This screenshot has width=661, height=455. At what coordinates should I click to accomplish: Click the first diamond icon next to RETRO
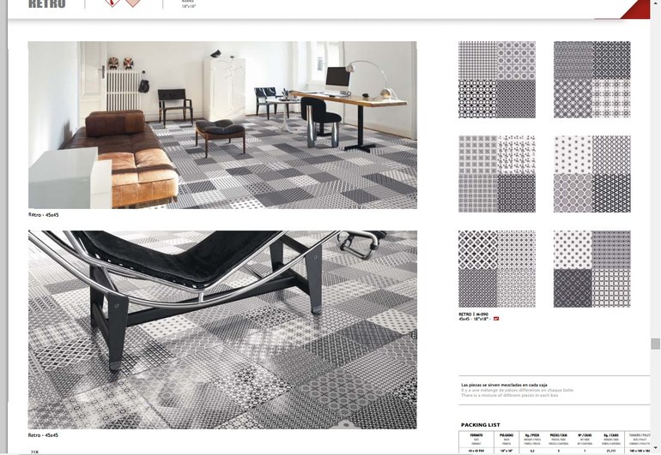click(112, 3)
